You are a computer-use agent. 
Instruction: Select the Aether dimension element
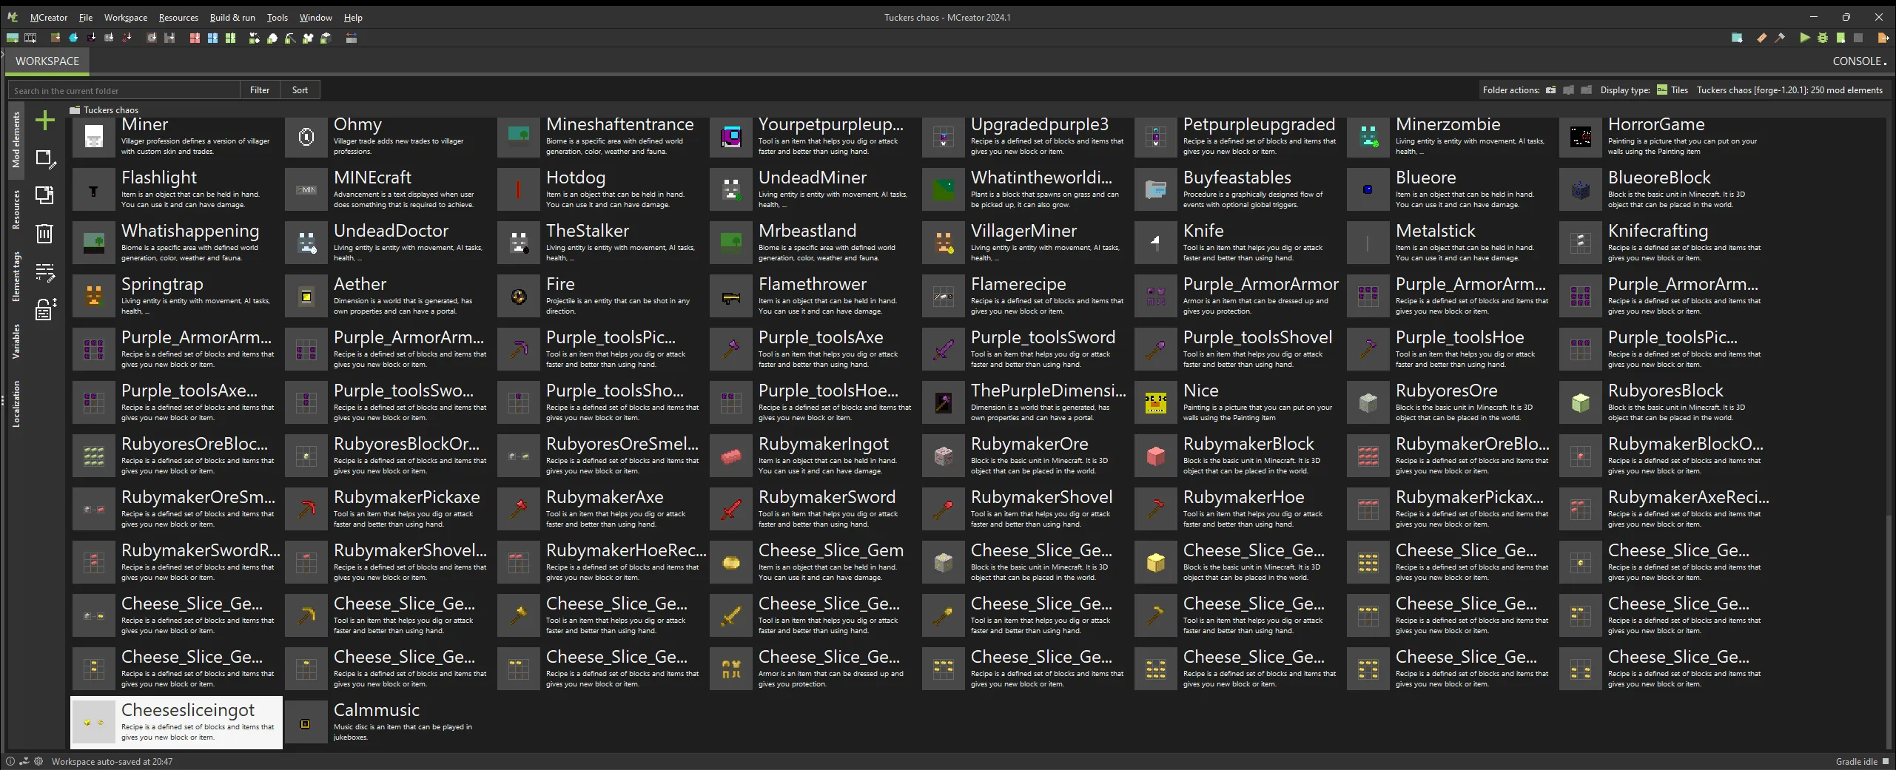[x=389, y=296]
